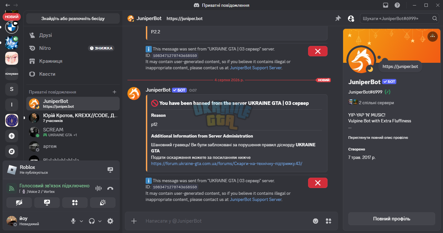443x233 pixels.
Task: Open Квести quests page
Action: click(x=73, y=74)
